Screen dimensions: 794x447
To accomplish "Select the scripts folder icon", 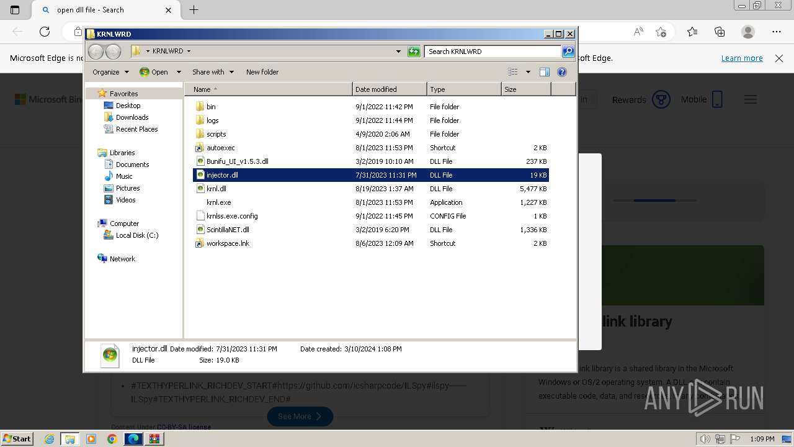I will [x=200, y=134].
